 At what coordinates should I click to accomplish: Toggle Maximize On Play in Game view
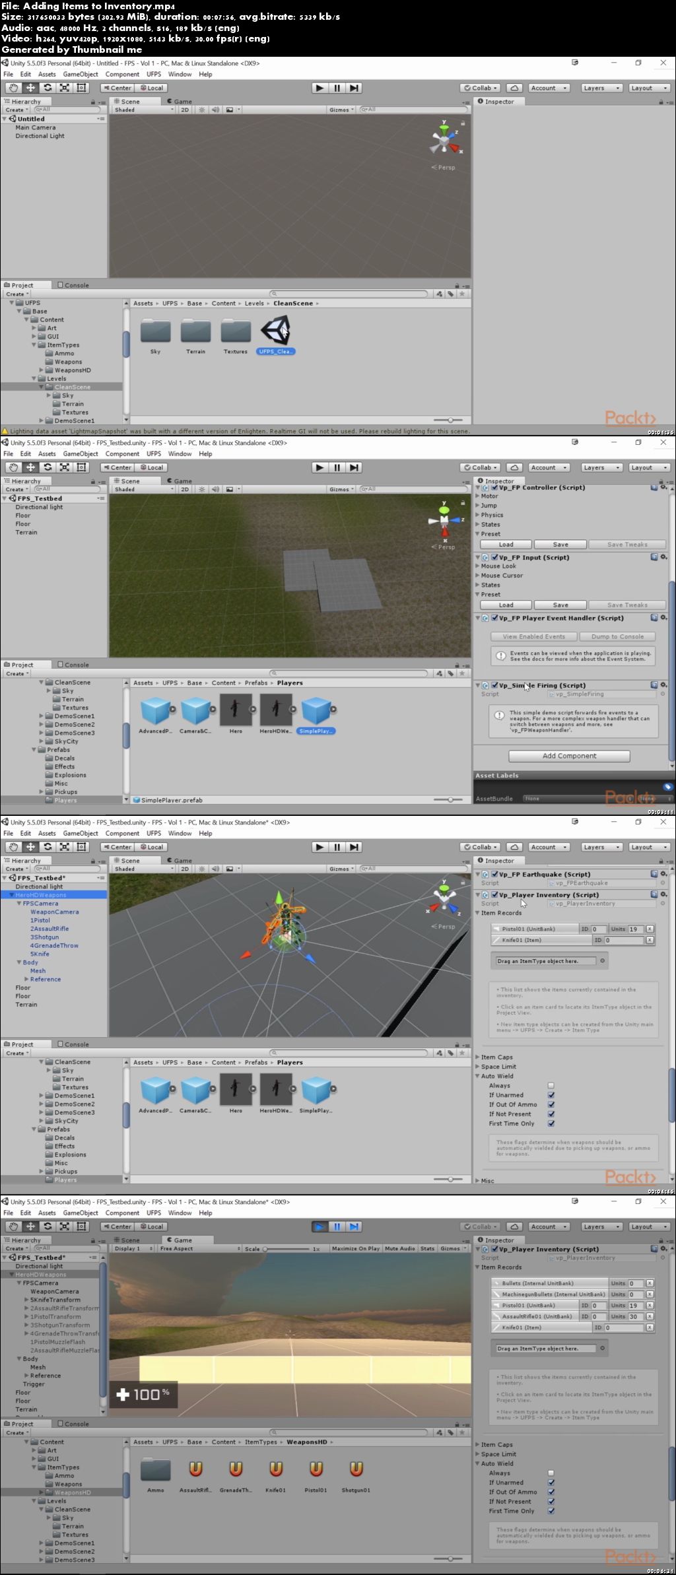coord(356,1248)
